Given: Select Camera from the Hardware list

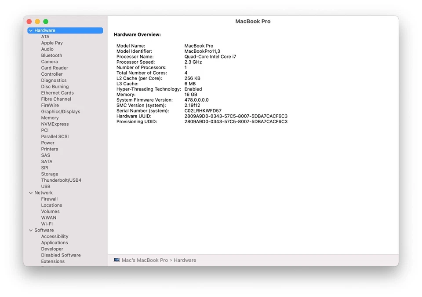Looking at the screenshot, I should pos(50,62).
